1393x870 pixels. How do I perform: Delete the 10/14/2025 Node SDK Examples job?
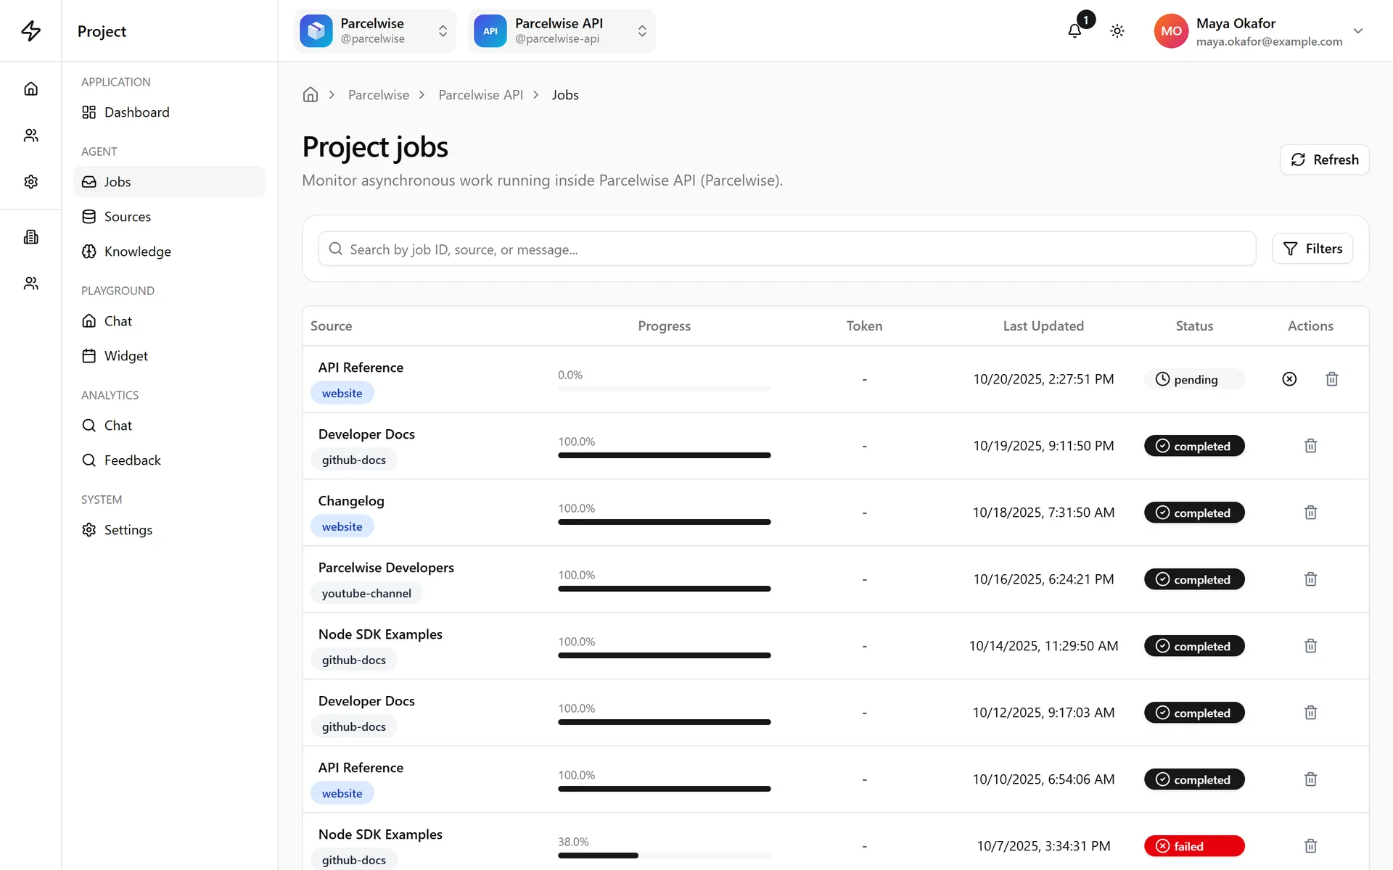1310,645
